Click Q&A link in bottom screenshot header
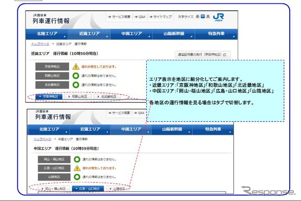 pos(139,113)
